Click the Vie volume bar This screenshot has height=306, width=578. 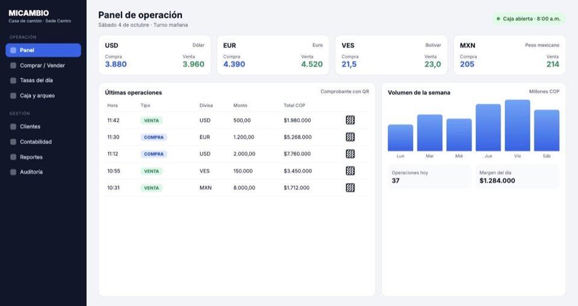click(x=518, y=125)
